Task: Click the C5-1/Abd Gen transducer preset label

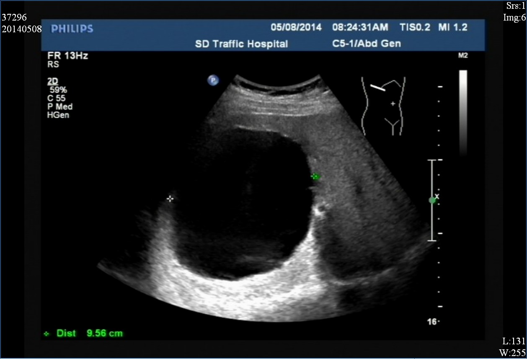Action: 364,44
